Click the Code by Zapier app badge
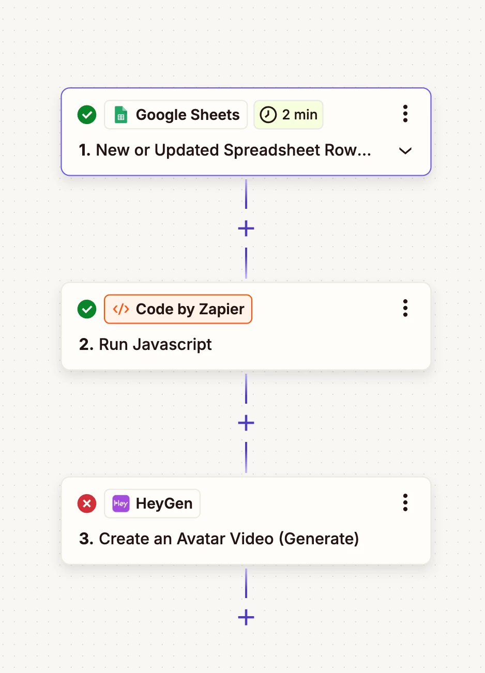Viewport: 485px width, 673px height. pyautogui.click(x=178, y=309)
